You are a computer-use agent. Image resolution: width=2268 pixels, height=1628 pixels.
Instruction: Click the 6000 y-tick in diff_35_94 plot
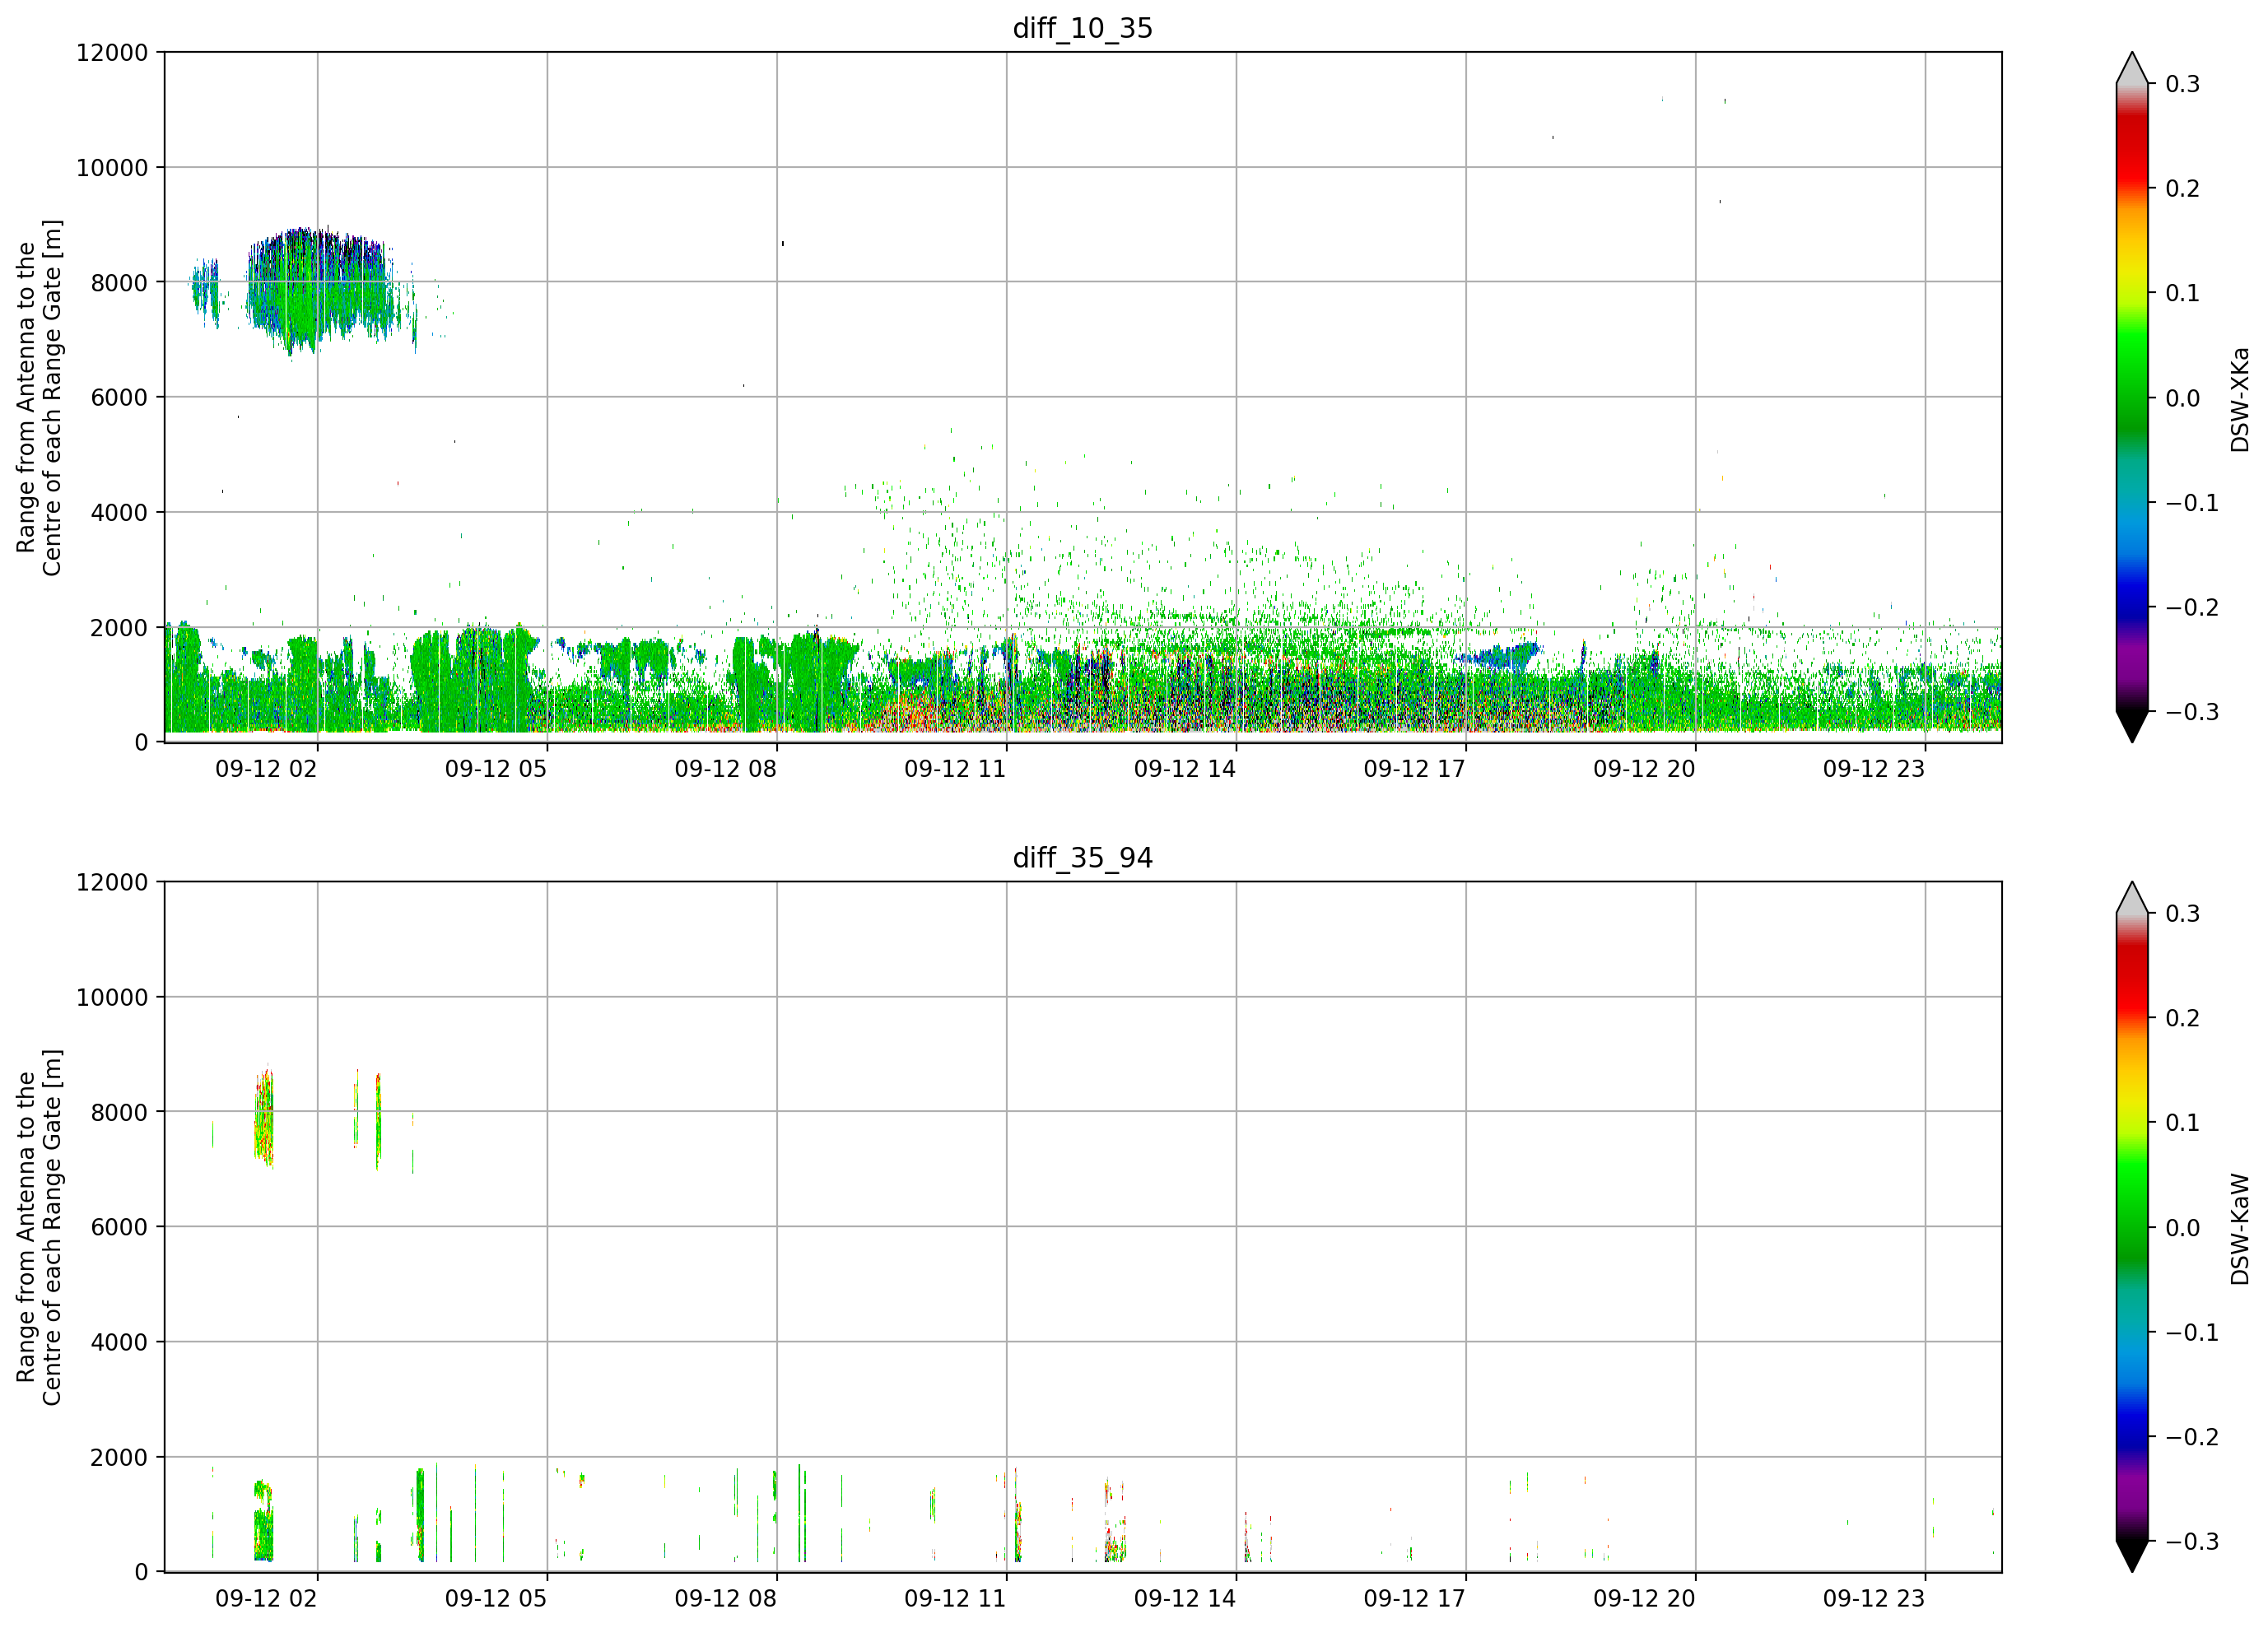[119, 1227]
